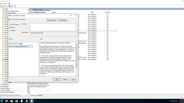Open the View menu

[x=5, y=4]
